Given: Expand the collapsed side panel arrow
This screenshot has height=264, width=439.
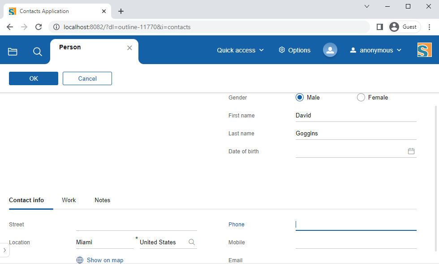Looking at the screenshot, I should point(4,250).
